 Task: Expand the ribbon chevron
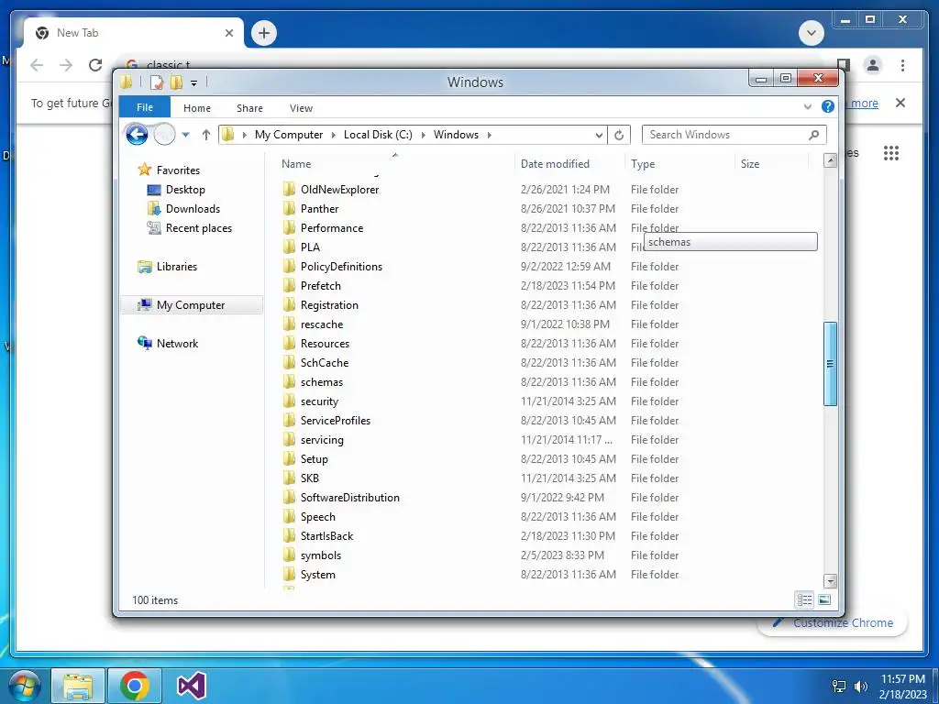807,107
